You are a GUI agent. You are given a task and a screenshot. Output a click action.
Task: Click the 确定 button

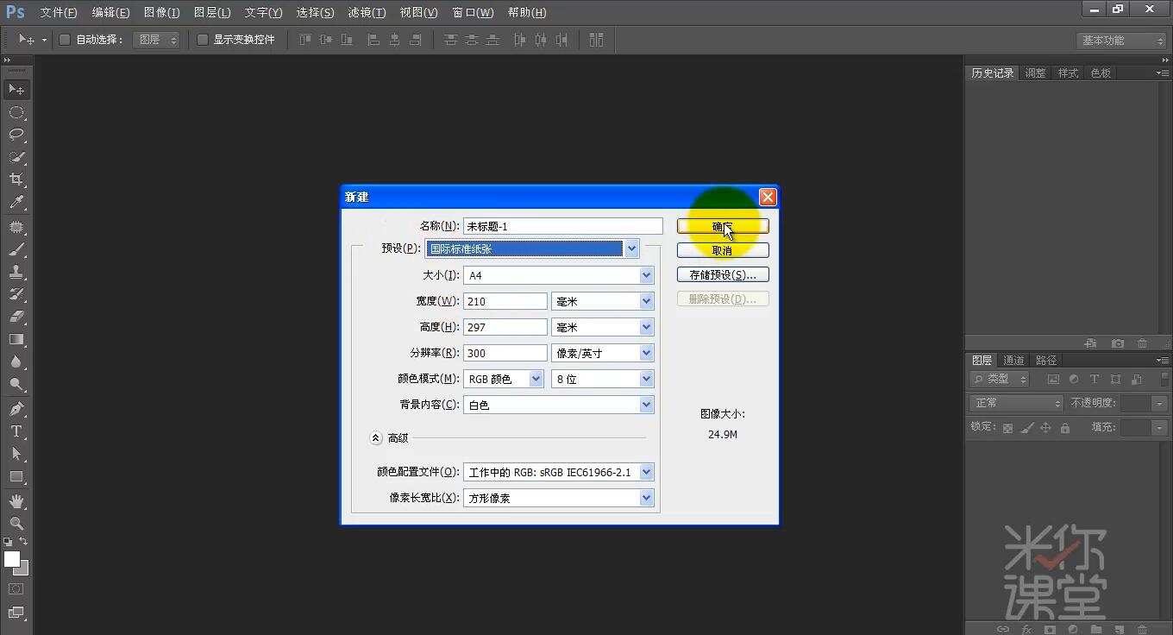[723, 226]
